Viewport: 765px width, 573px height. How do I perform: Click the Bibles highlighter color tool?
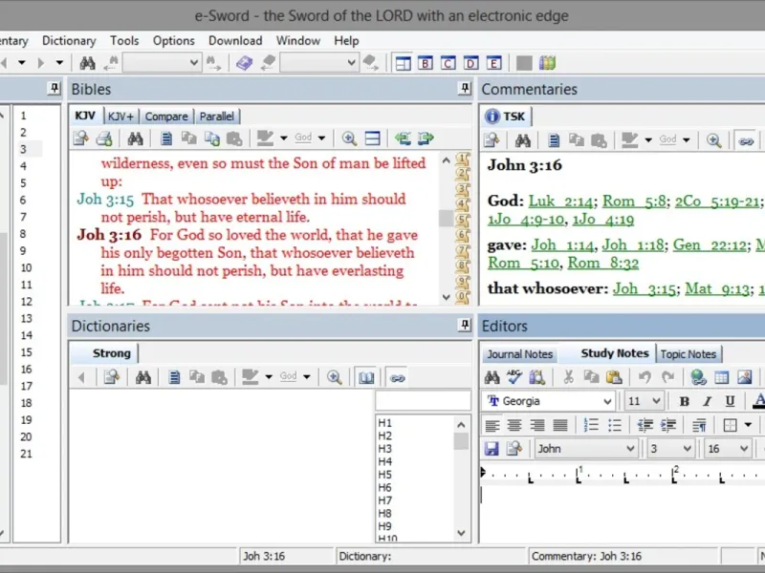click(x=265, y=138)
